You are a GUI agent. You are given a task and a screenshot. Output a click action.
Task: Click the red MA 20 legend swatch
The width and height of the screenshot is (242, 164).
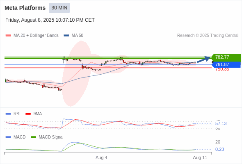coord(8,36)
